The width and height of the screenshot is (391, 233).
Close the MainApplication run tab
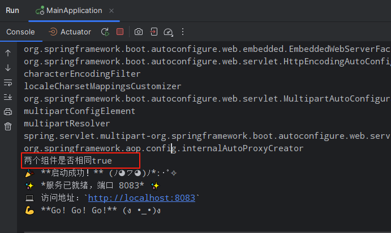point(111,11)
